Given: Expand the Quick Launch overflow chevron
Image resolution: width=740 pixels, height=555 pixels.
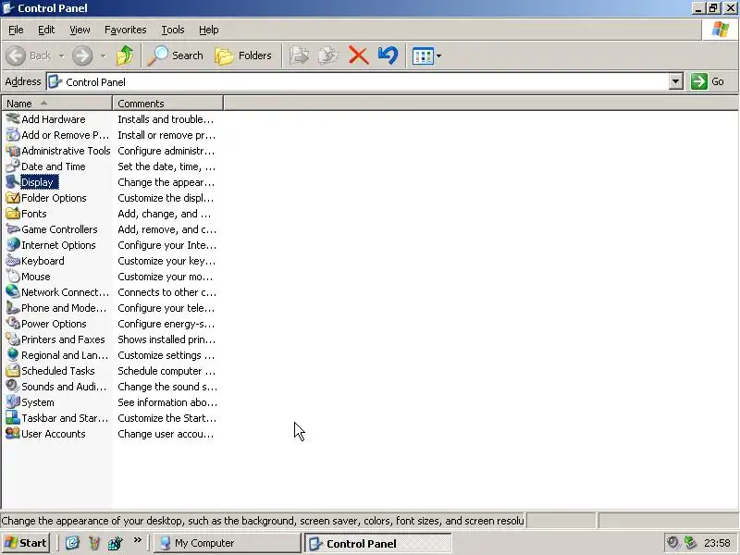Looking at the screenshot, I should point(137,540).
